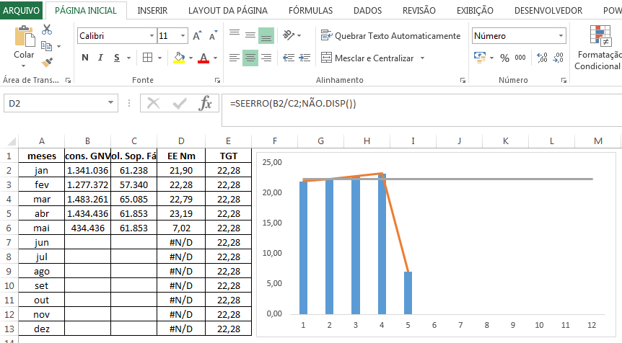Open Alinhamento dialog launcher
Image resolution: width=622 pixels, height=343 pixels.
click(463, 81)
